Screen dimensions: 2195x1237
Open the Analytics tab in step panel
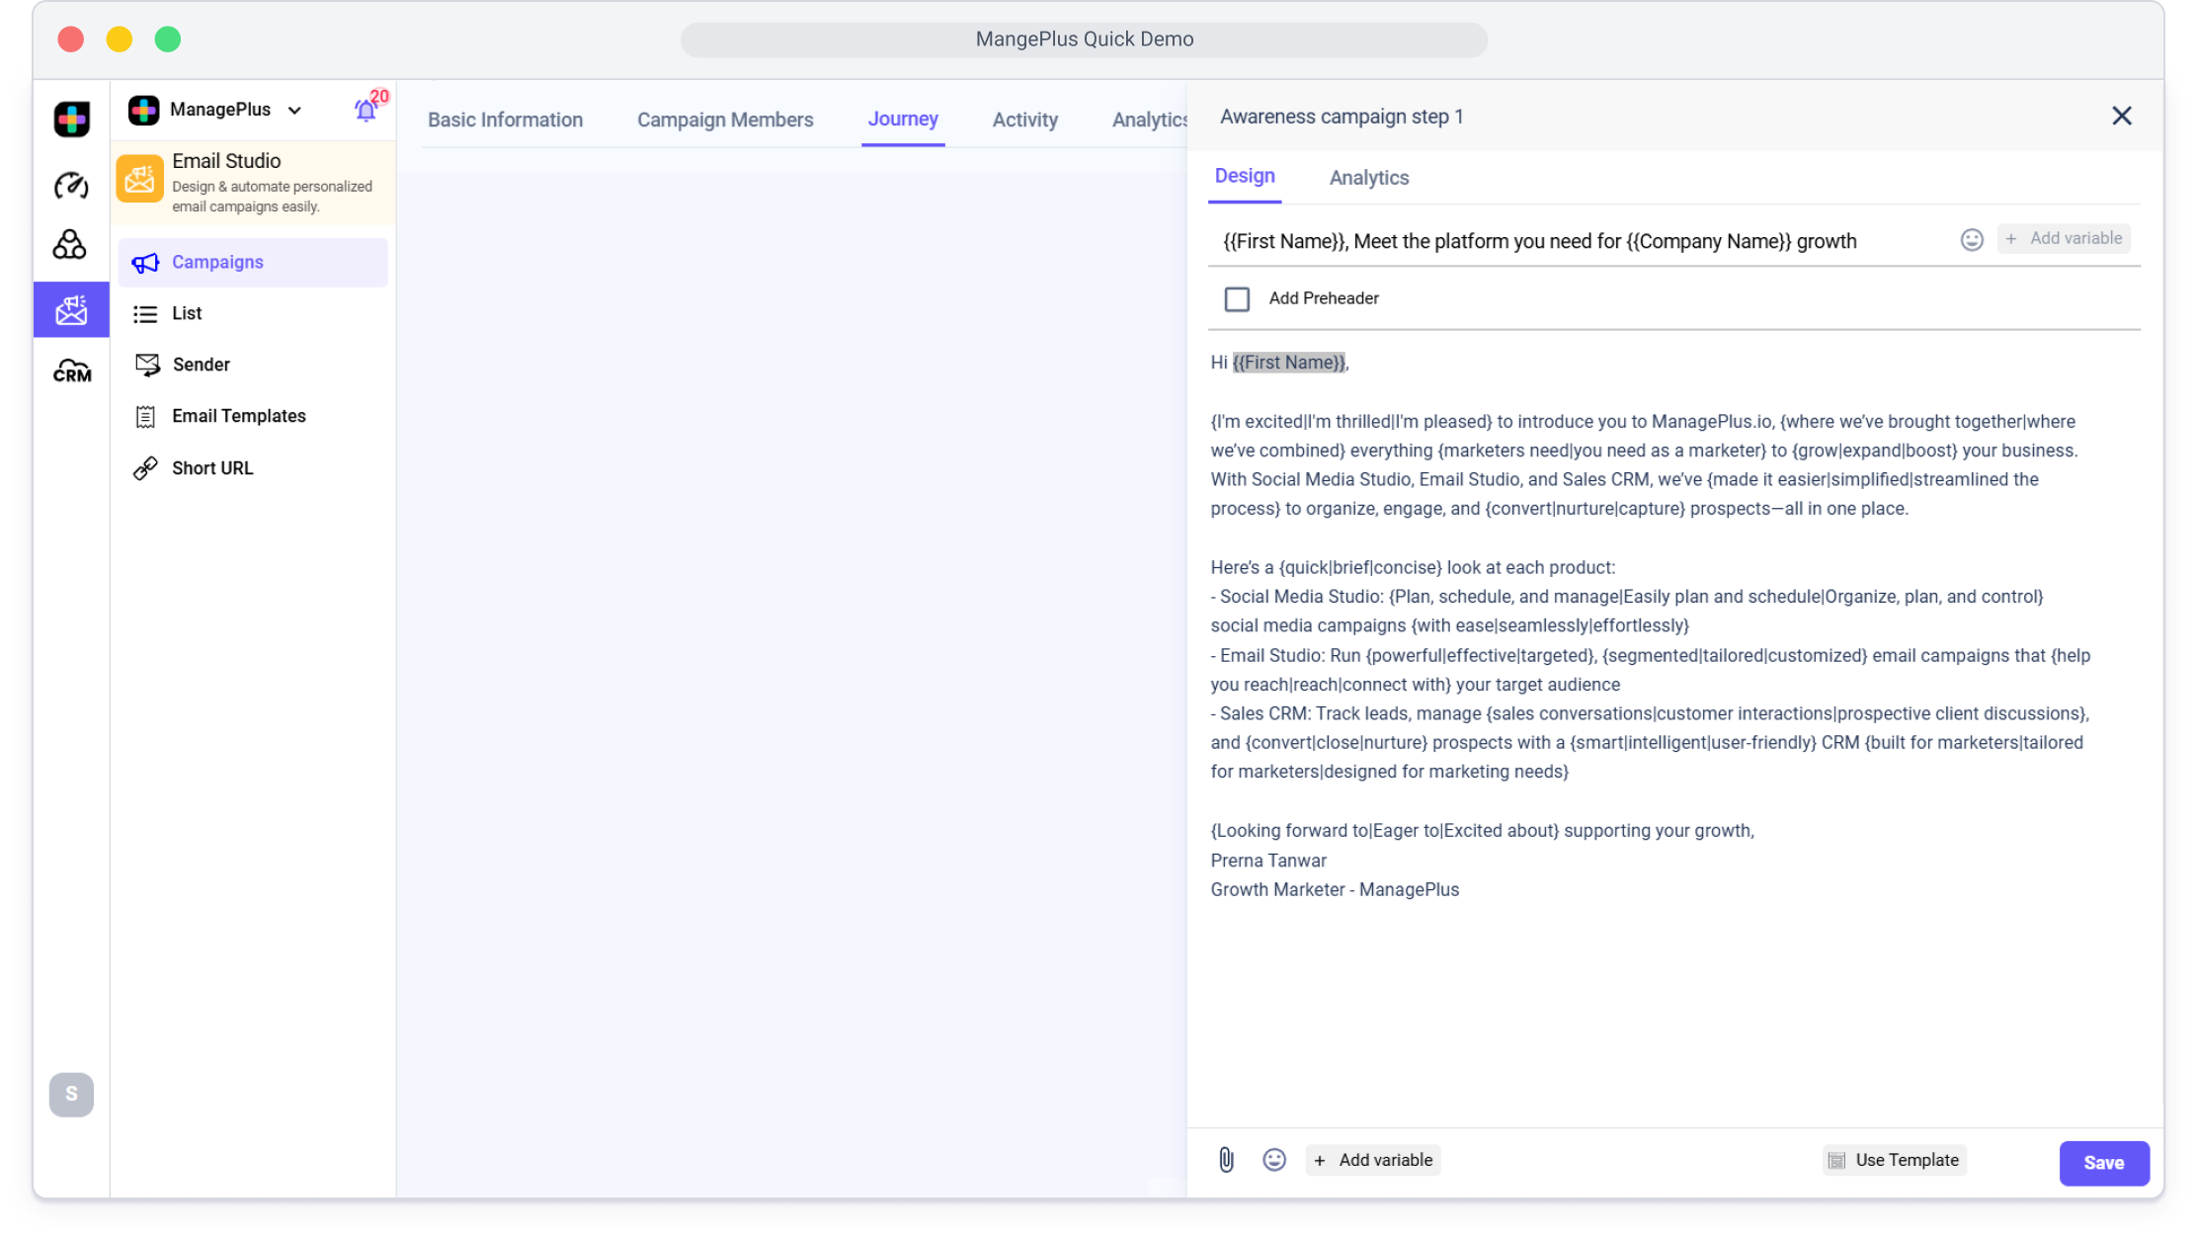pos(1368,178)
